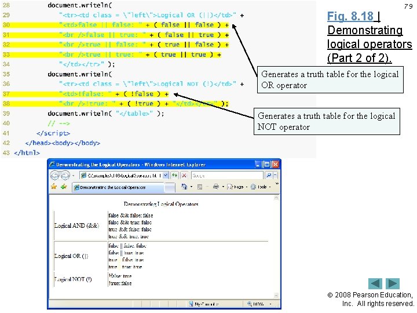Close the Internet Explorer window
Screen dimensions: 417x313
(275, 165)
